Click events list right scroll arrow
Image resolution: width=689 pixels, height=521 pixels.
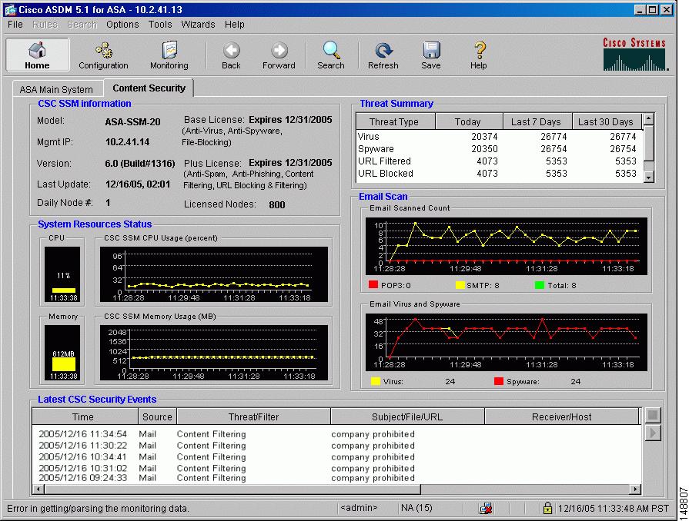tap(635, 489)
